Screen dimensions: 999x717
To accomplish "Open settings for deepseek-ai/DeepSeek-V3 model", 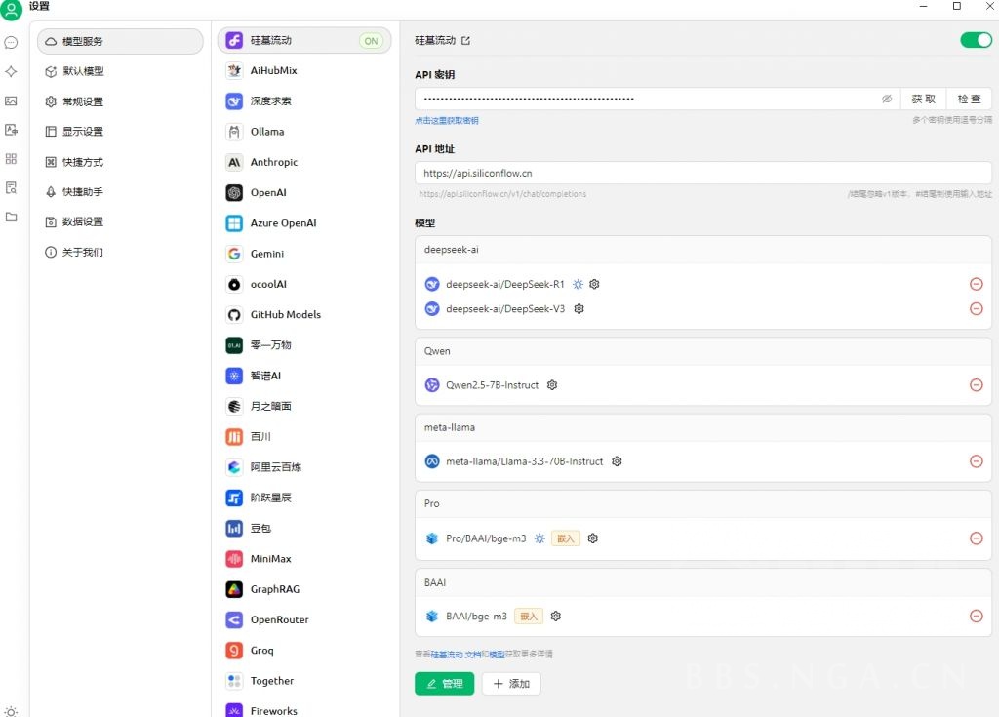I will pos(579,308).
